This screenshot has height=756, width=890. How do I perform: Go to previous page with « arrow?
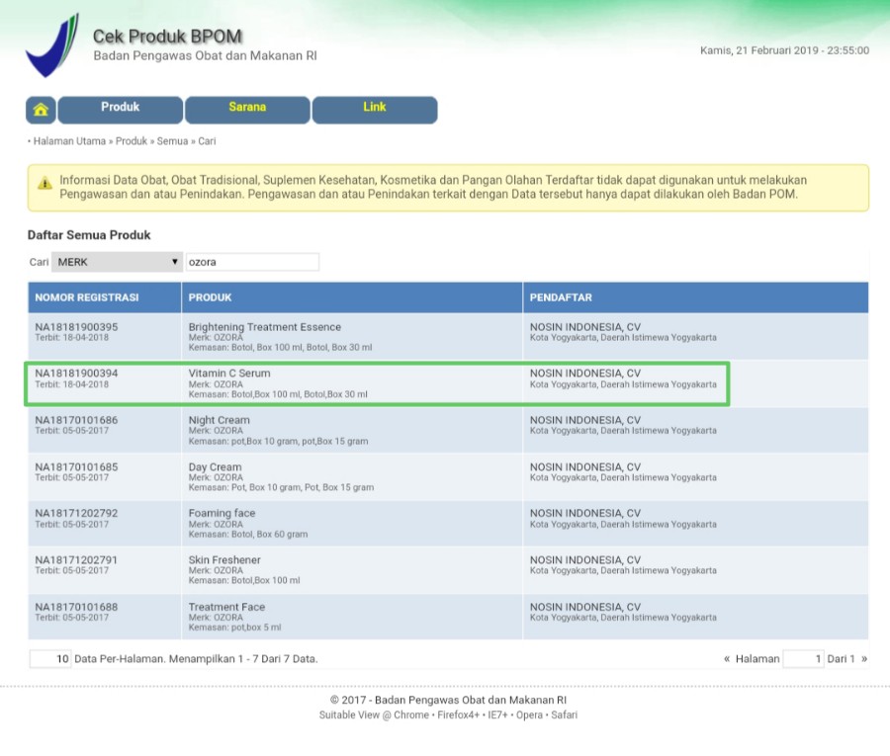[x=727, y=659]
